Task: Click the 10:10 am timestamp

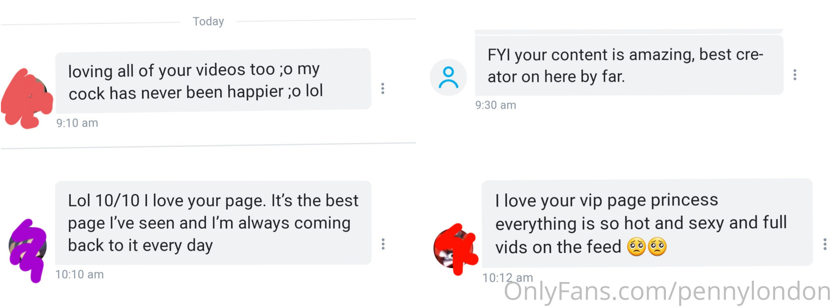Action: tap(79, 274)
